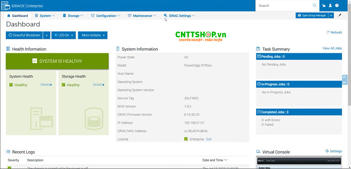Click the Virtual Console preview thumbnail
The height and width of the screenshot is (169, 351).
pyautogui.click(x=299, y=163)
